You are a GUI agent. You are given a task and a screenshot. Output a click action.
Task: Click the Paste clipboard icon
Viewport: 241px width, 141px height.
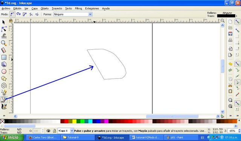click(x=230, y=91)
